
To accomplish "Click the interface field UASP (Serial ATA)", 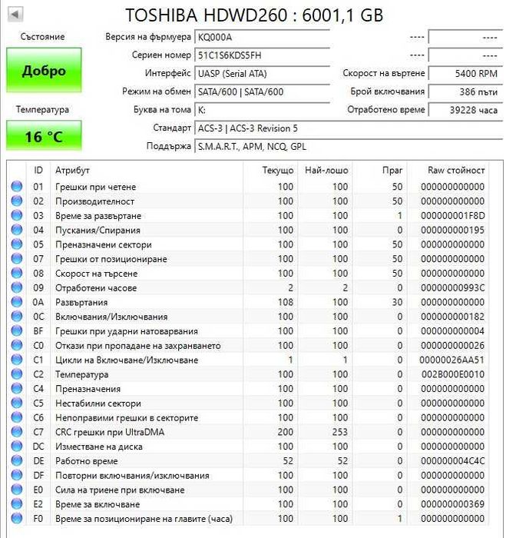I will coord(263,74).
